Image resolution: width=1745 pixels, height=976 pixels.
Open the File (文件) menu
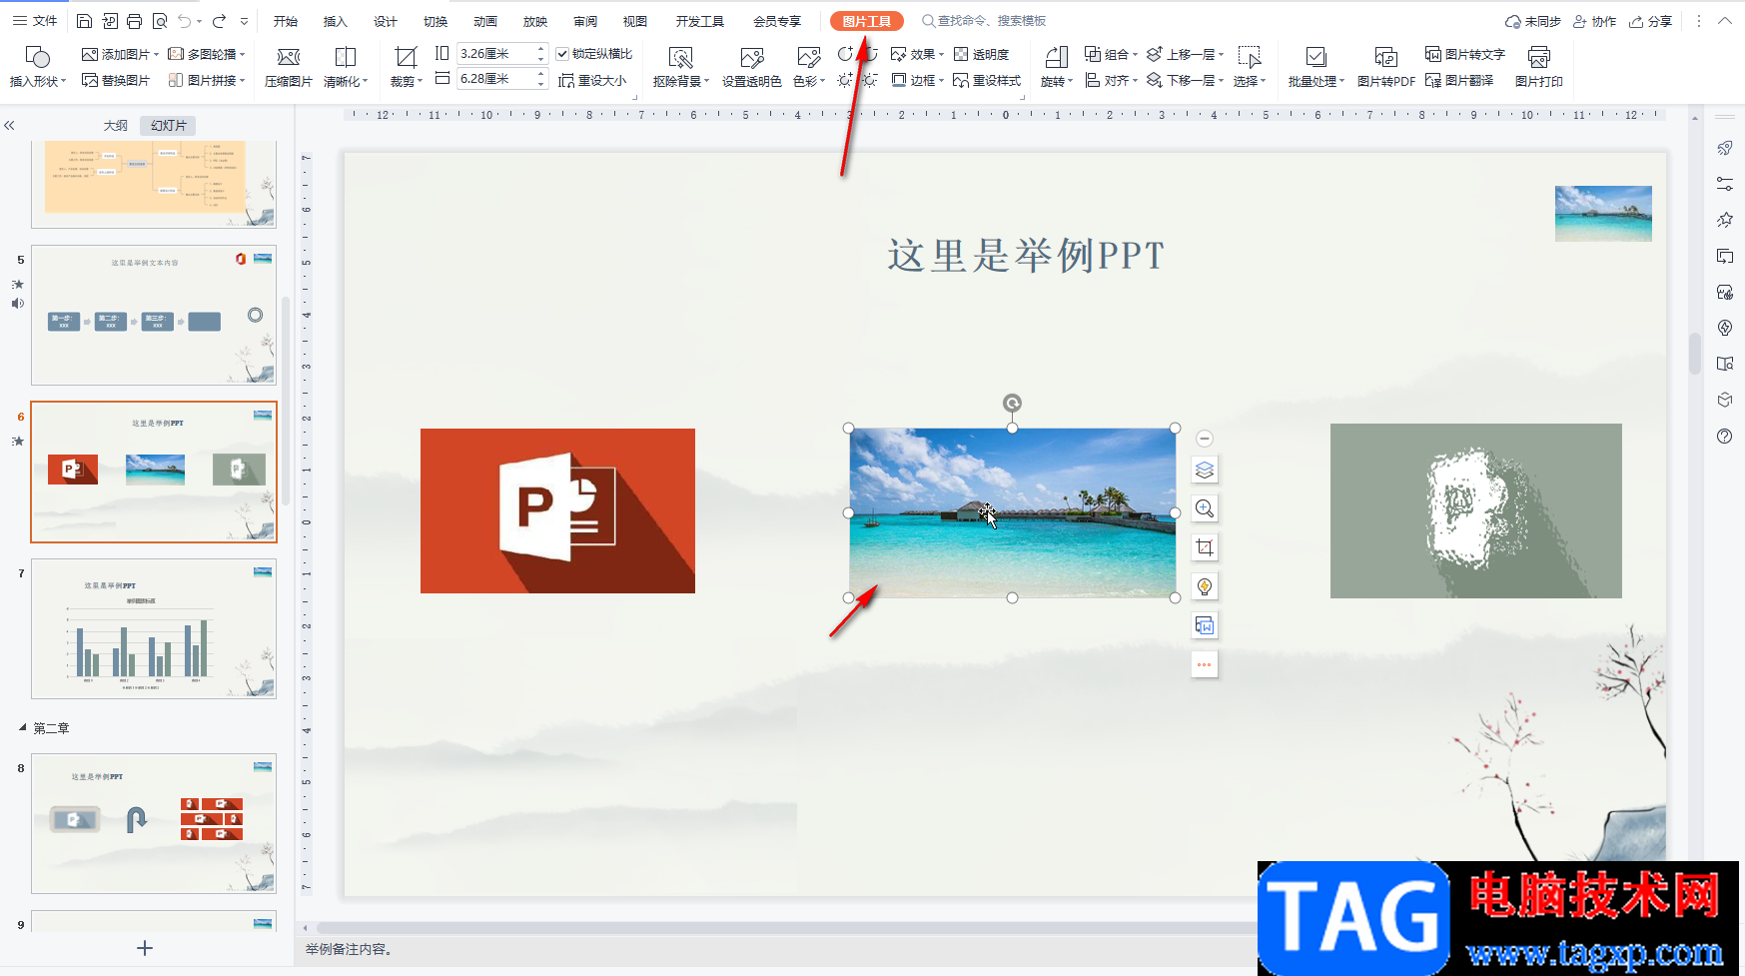pyautogui.click(x=34, y=21)
